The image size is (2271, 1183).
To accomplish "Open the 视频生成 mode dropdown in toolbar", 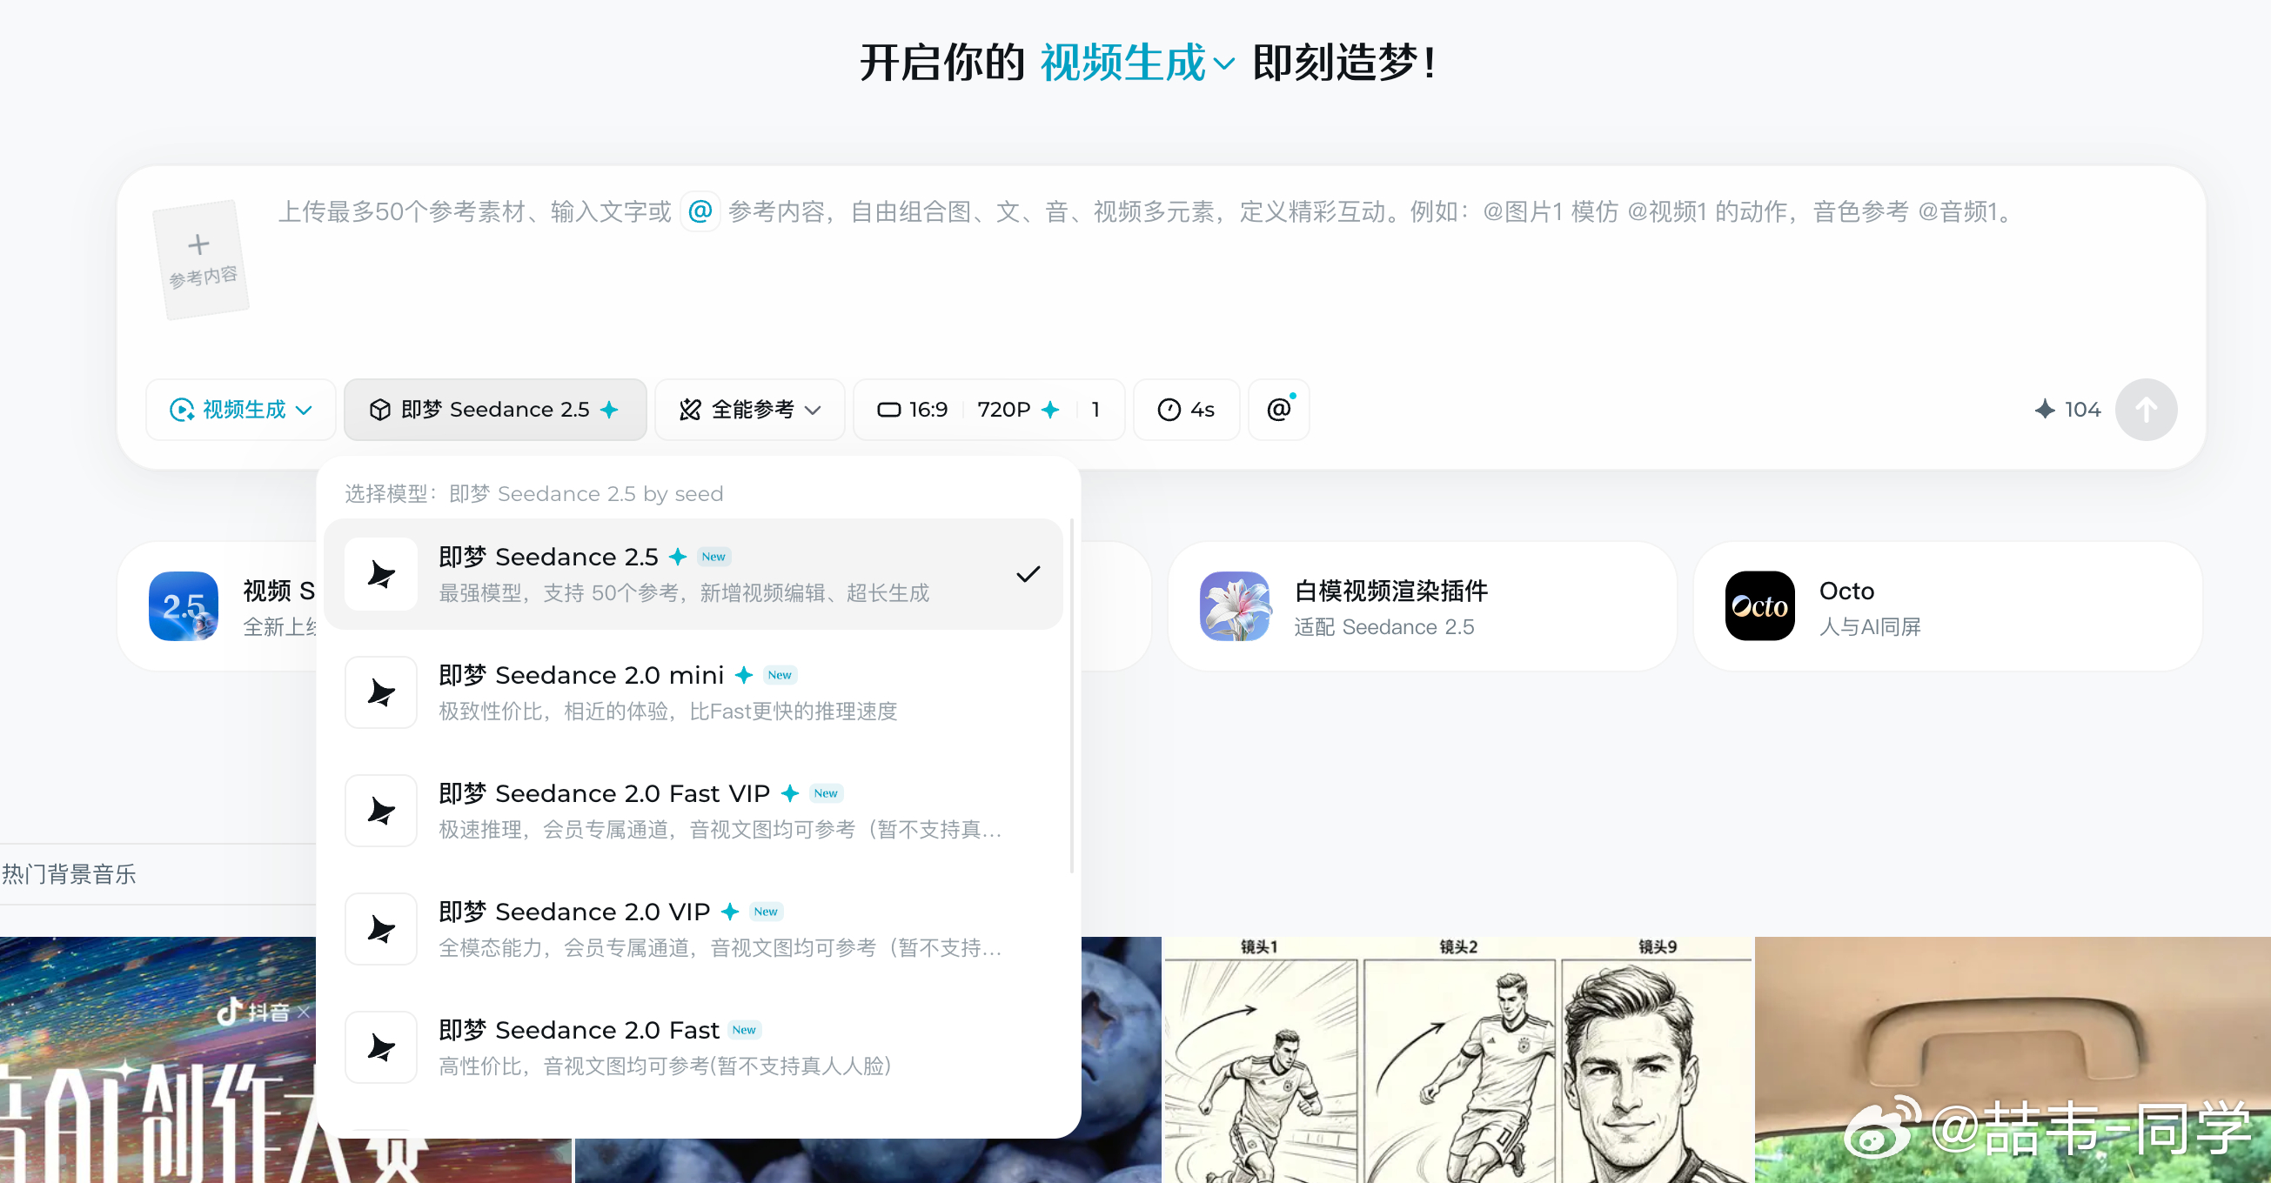I will [241, 410].
